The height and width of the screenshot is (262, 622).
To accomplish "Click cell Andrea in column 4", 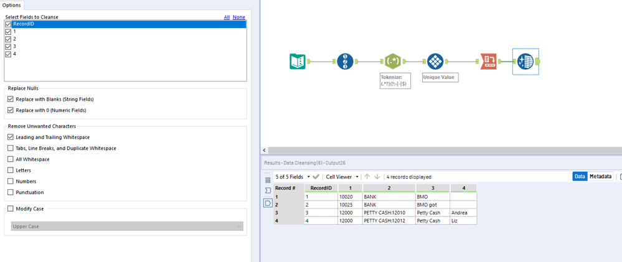I will [463, 213].
